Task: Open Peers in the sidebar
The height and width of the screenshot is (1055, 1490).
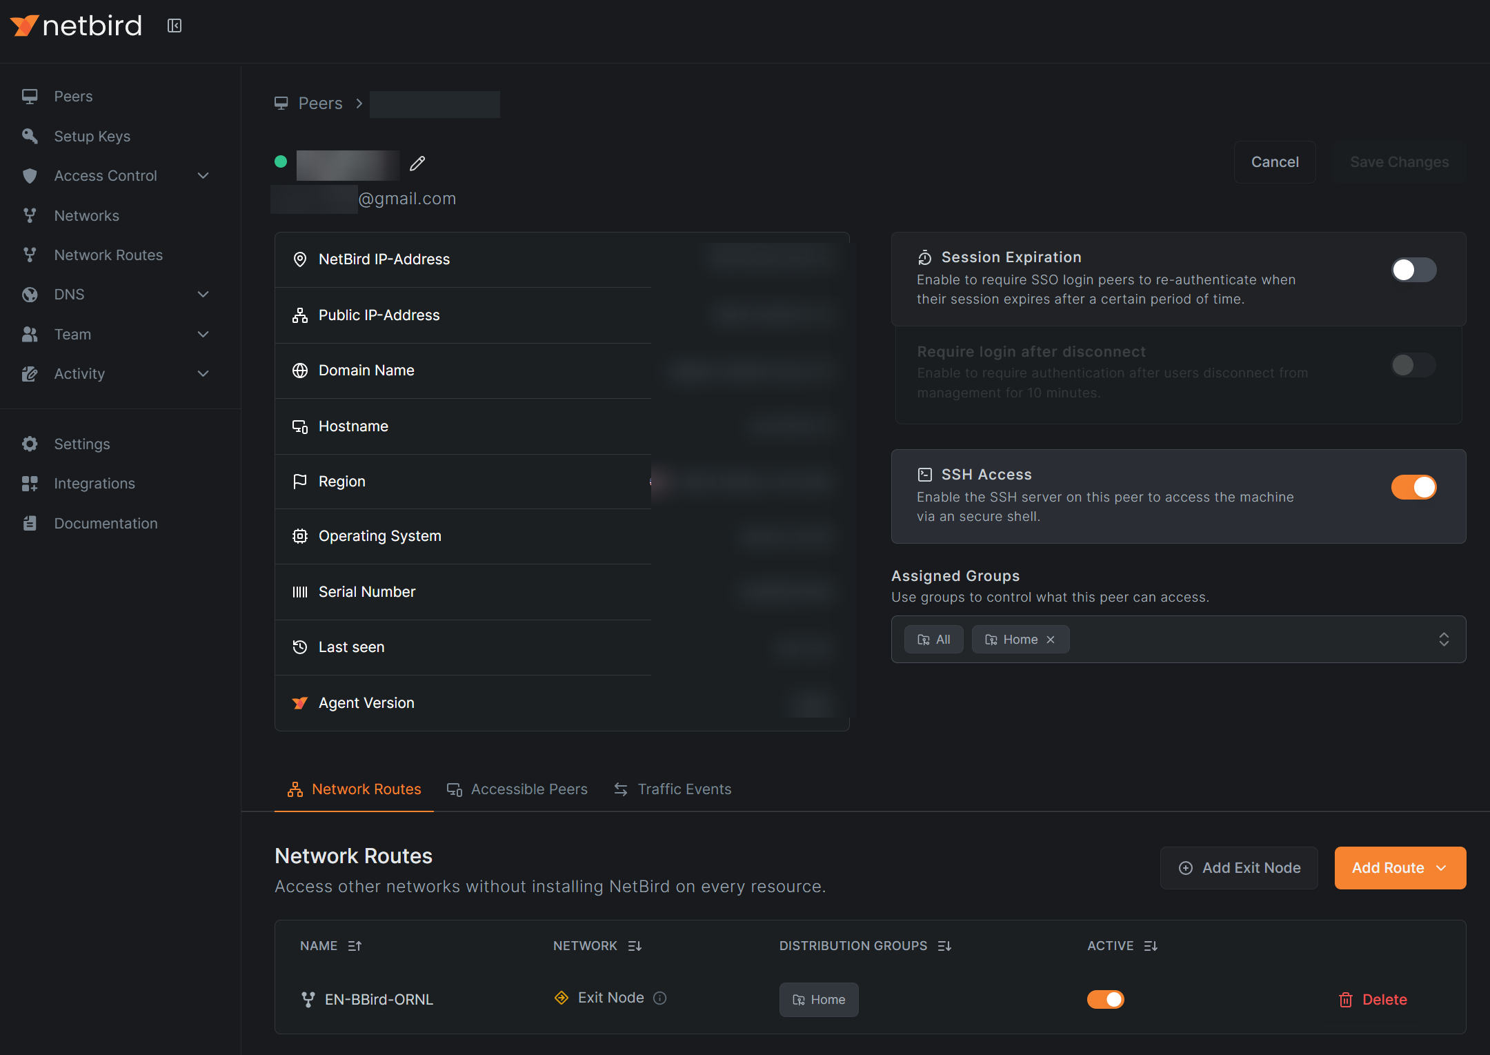Action: (x=73, y=96)
